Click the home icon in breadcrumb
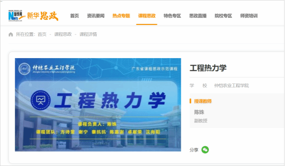 pos(11,34)
